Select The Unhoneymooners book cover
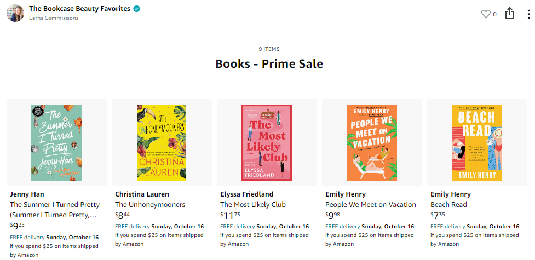The height and width of the screenshot is (260, 535). [162, 142]
